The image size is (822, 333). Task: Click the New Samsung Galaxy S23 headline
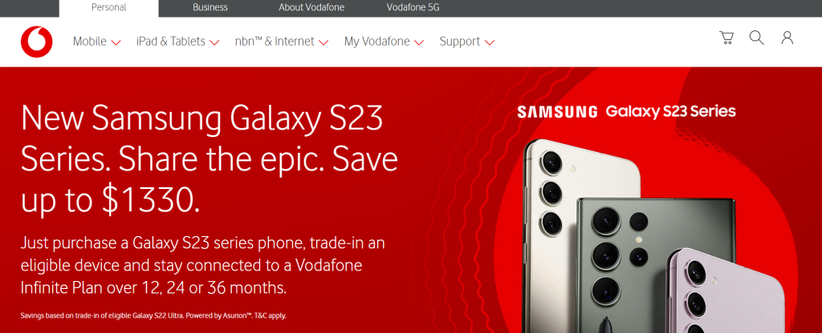coord(210,160)
